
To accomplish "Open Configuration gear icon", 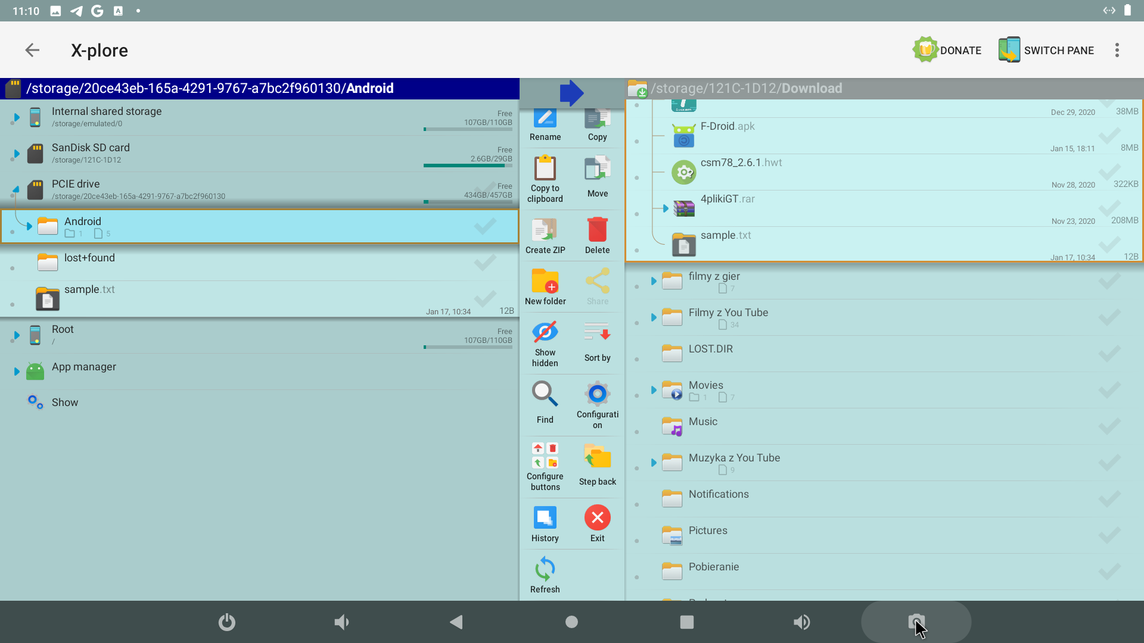I will (598, 394).
